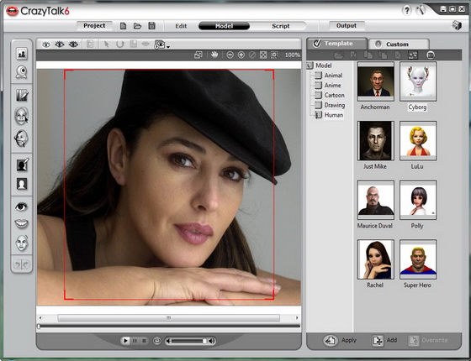This screenshot has height=361, width=471.
Task: Click the open project folder icon
Action: tap(137, 26)
